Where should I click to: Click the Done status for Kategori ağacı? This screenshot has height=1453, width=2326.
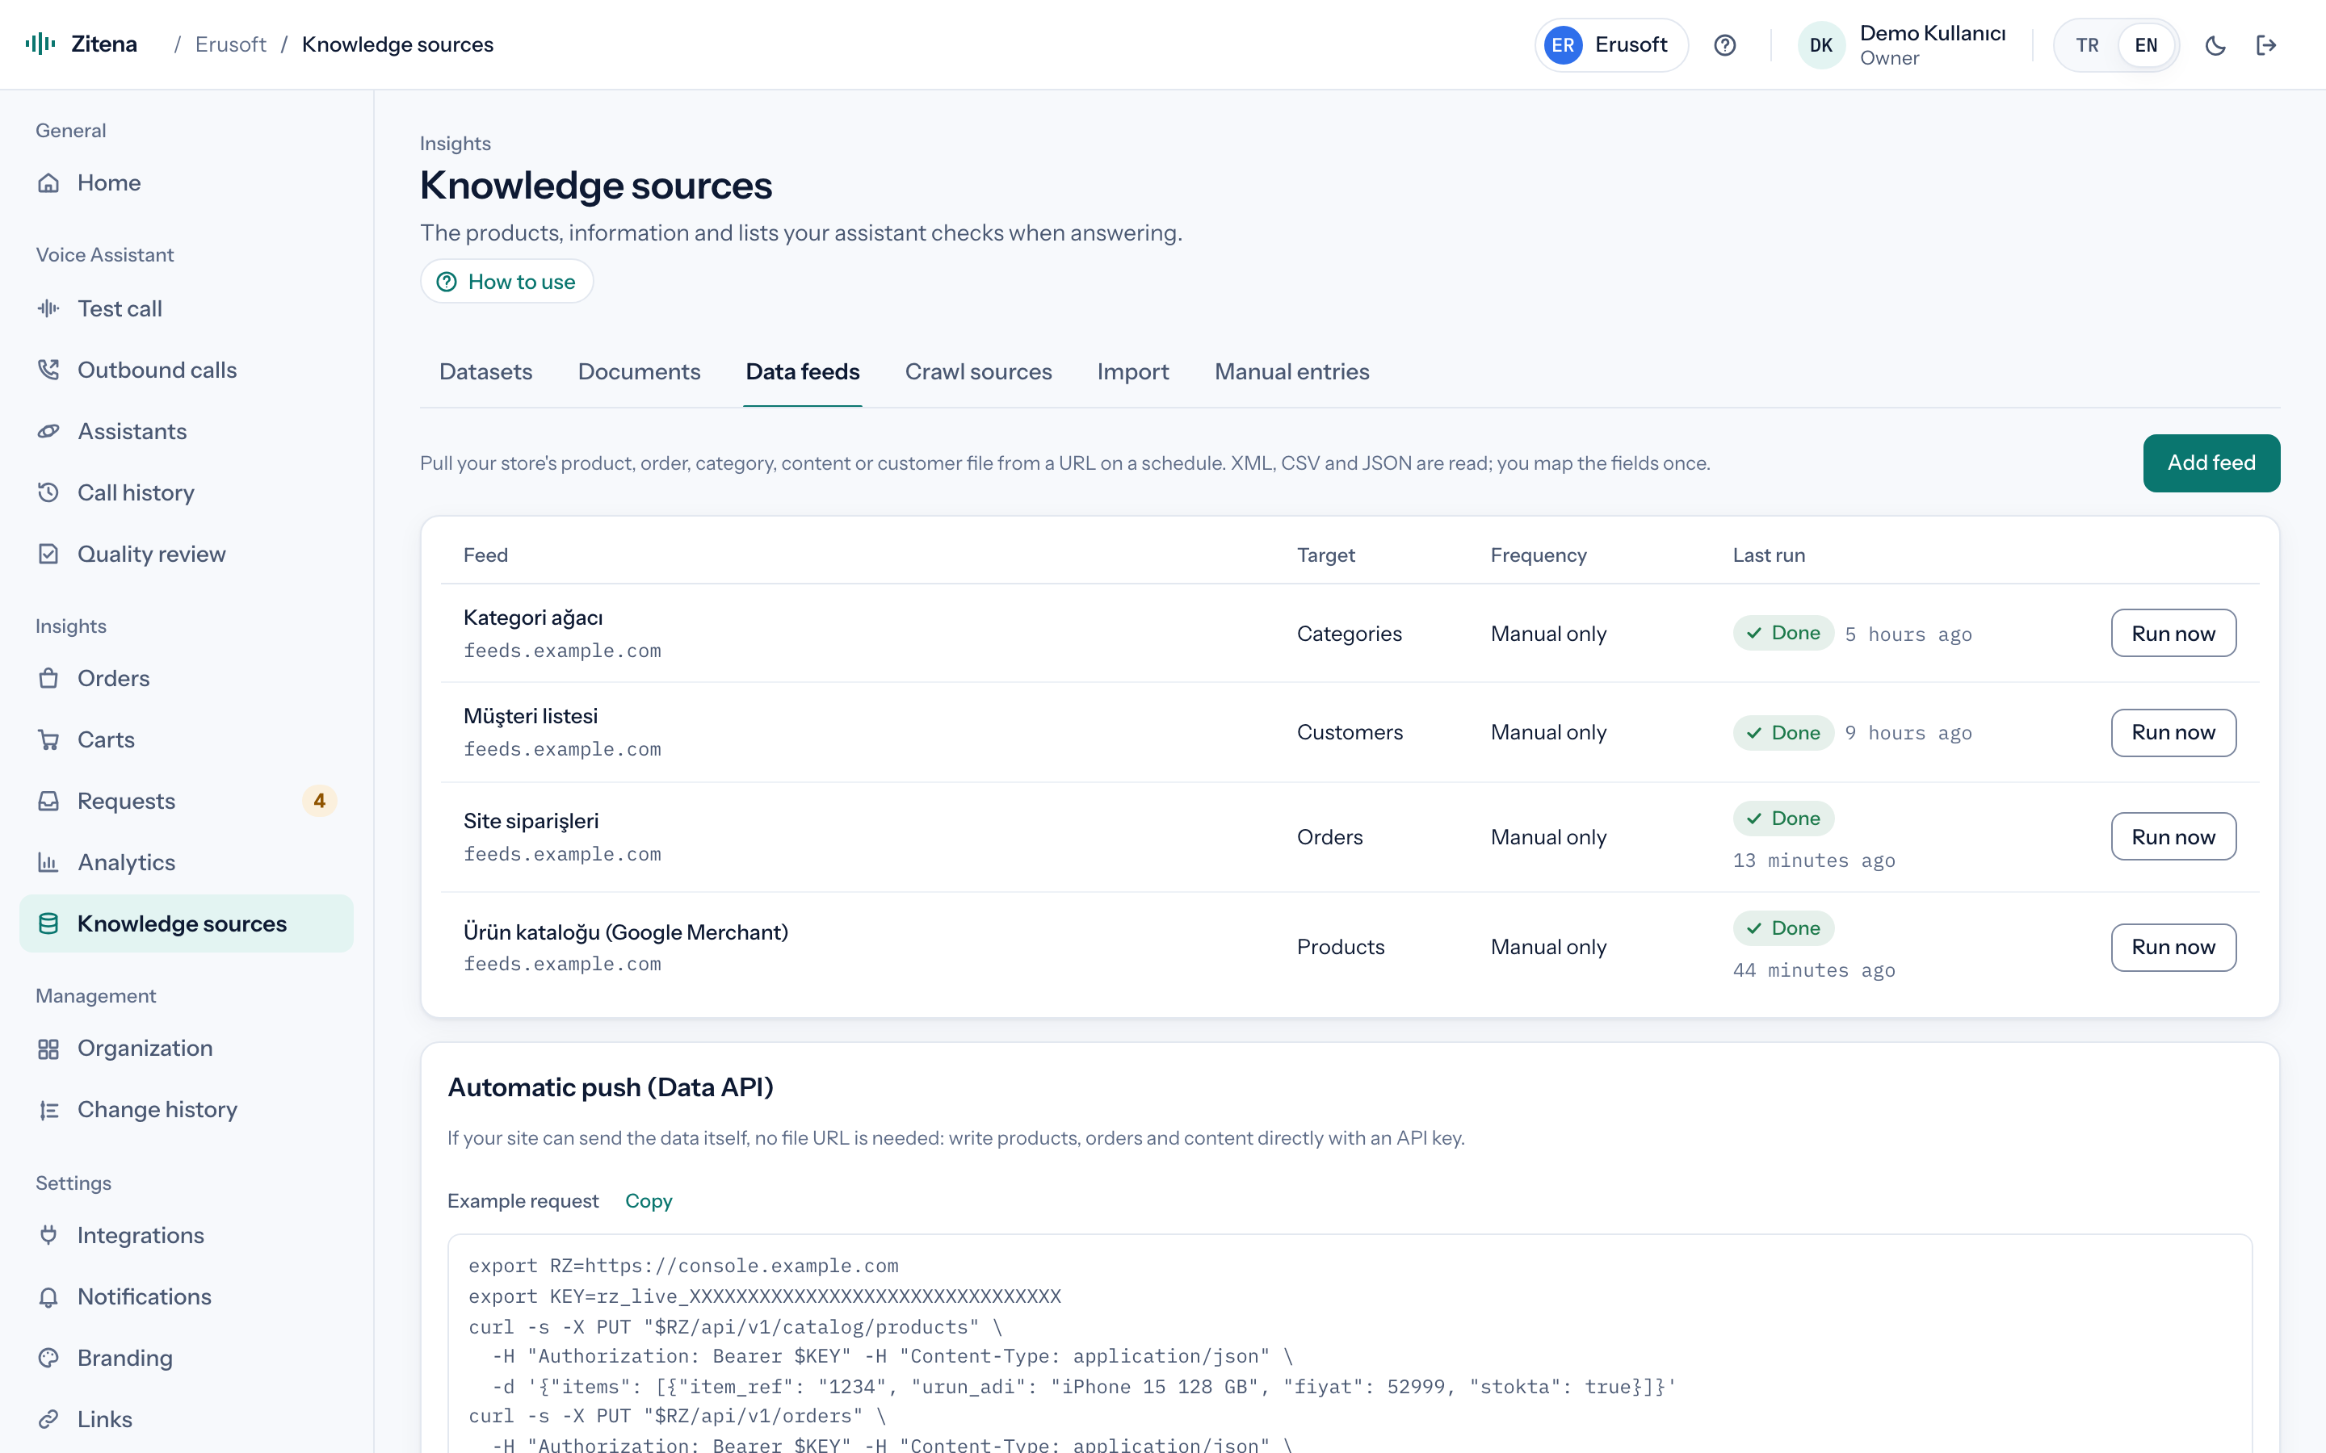1783,634
